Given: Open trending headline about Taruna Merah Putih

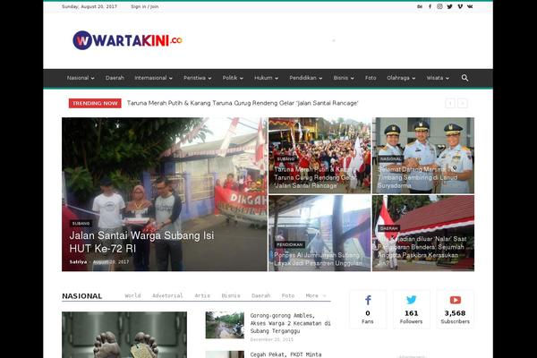Looking at the screenshot, I should [243, 103].
